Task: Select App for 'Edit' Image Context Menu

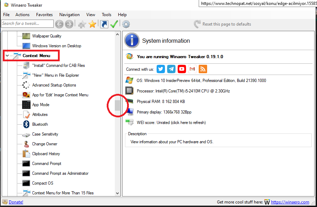Action: click(60, 95)
